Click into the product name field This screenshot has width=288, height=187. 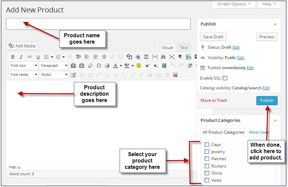[98, 24]
